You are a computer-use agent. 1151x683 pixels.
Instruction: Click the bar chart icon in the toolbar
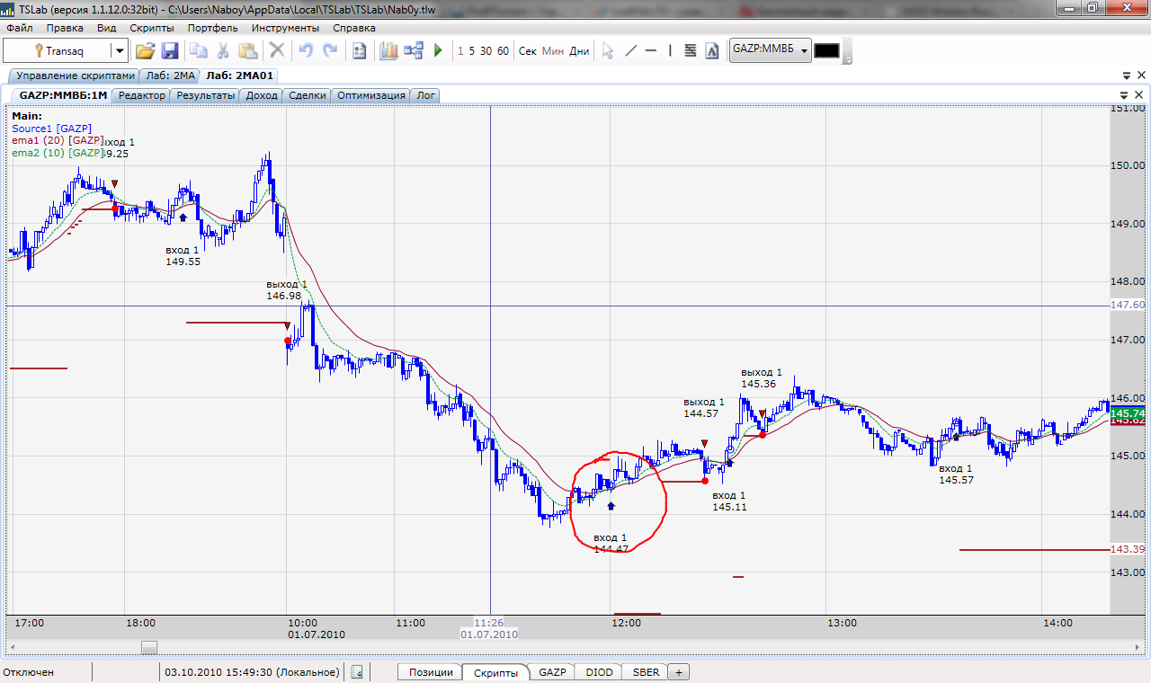click(x=388, y=50)
